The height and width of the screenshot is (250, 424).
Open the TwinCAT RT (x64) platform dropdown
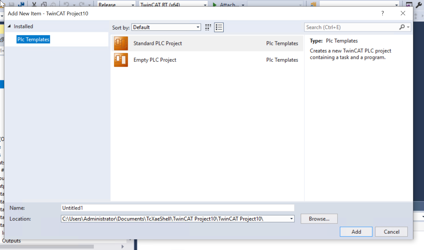[x=173, y=4]
